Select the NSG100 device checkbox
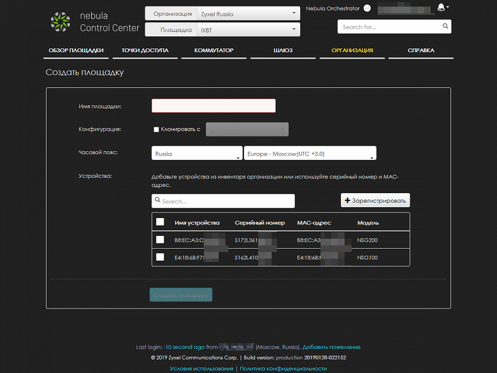This screenshot has height=373, width=497. (160, 257)
